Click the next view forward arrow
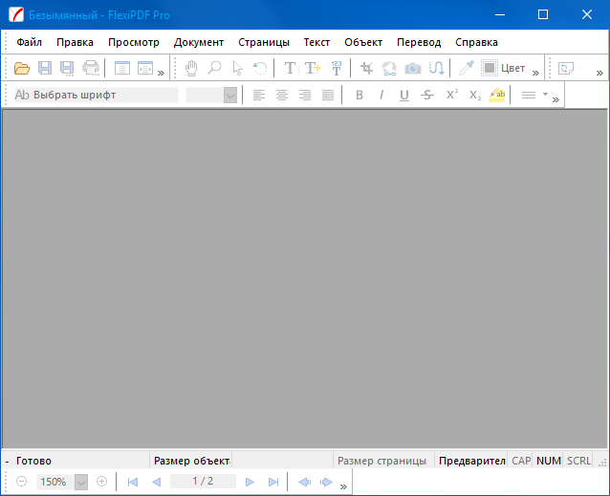Image resolution: width=610 pixels, height=496 pixels. point(326,482)
